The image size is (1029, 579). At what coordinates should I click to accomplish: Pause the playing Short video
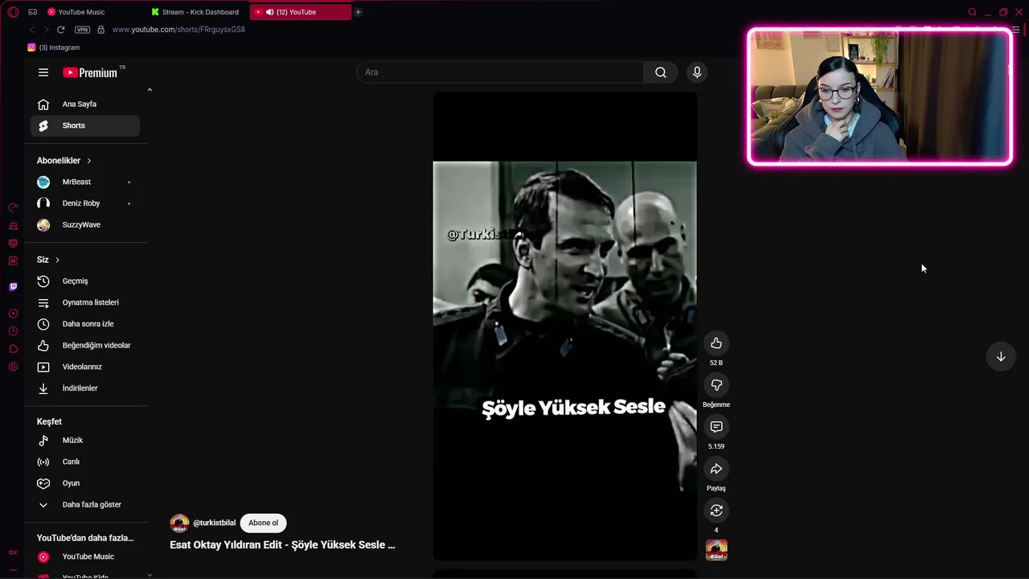564,326
